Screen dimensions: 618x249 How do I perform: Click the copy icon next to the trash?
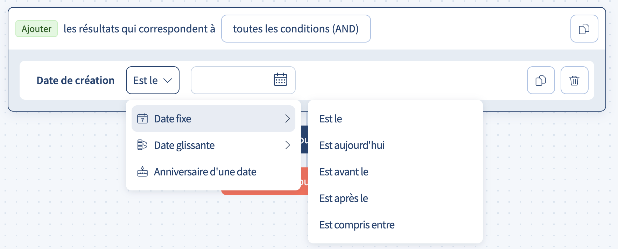pyautogui.click(x=541, y=80)
